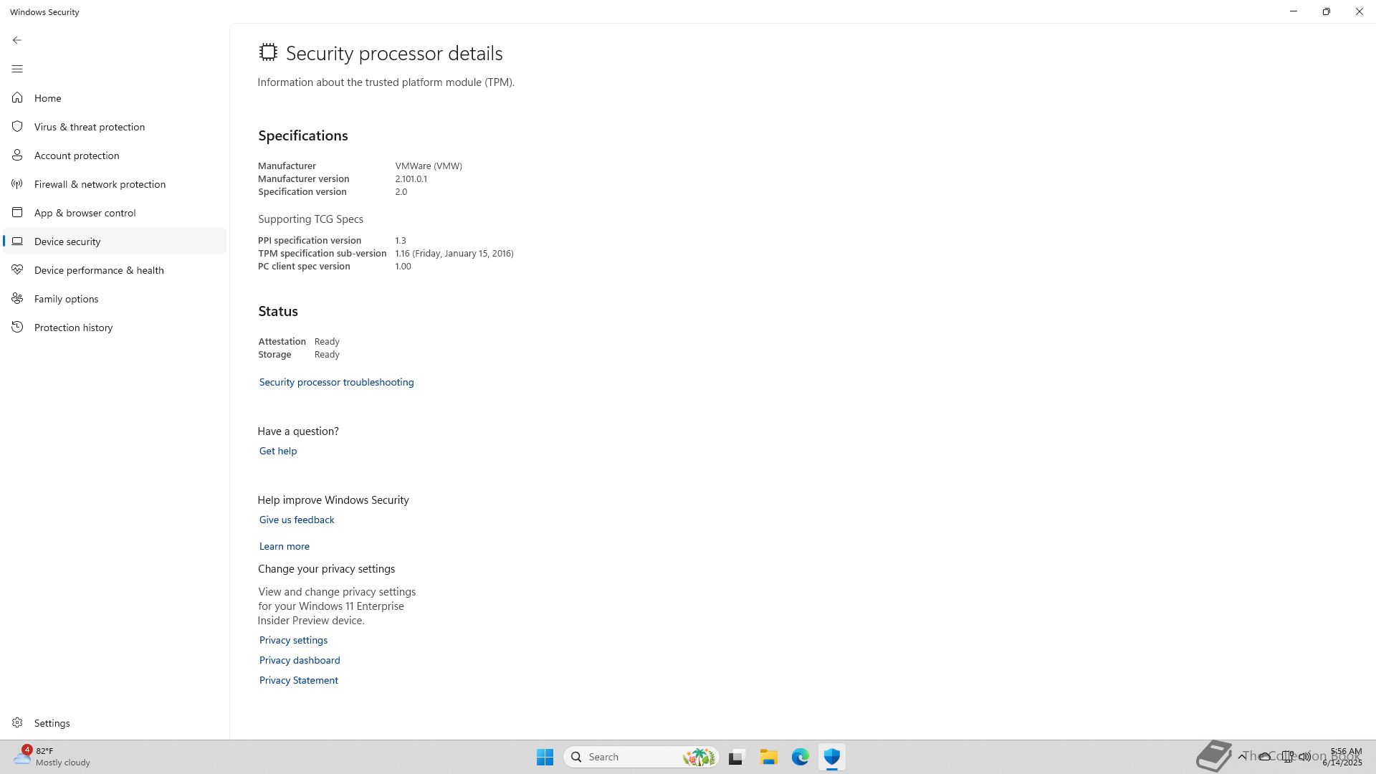Open Security processor troubleshooting link
Screen dimensions: 1376x774
click(x=336, y=382)
